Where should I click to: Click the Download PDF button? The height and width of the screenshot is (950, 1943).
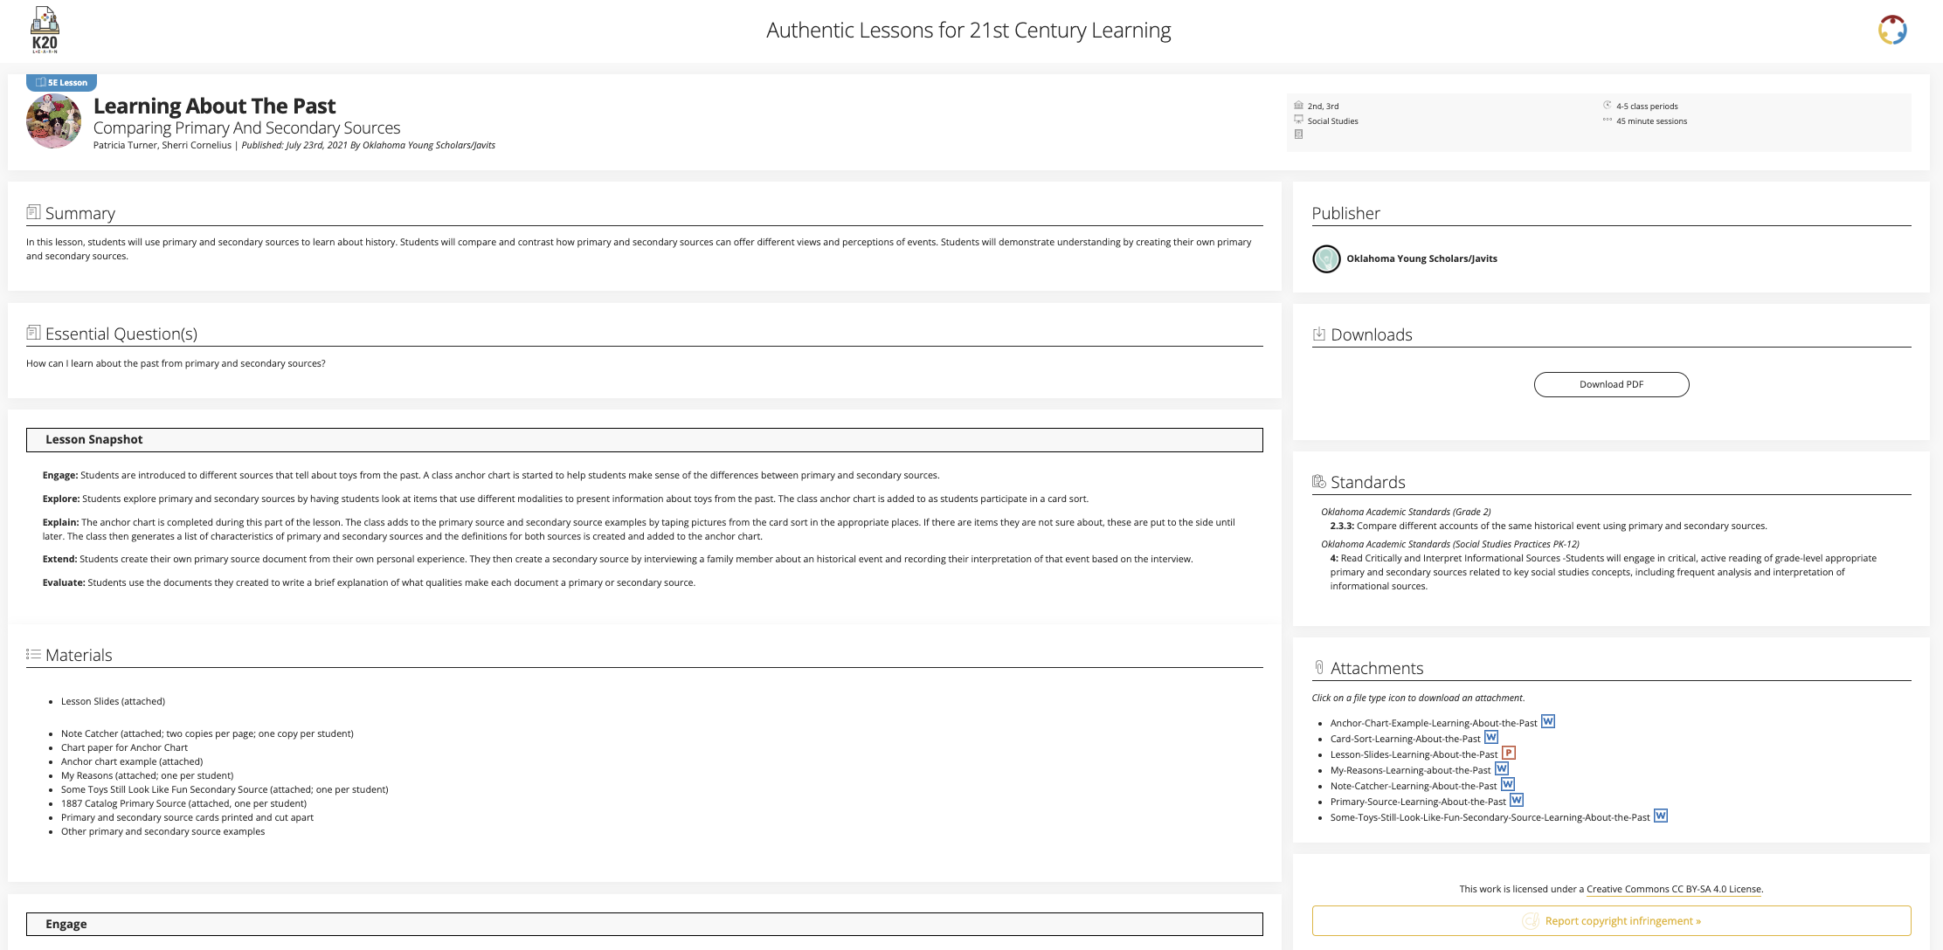[x=1610, y=384]
